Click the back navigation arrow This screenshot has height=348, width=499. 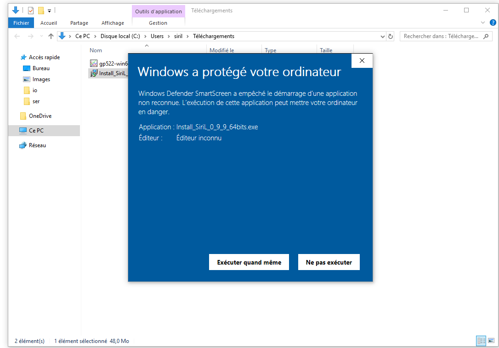pos(17,36)
